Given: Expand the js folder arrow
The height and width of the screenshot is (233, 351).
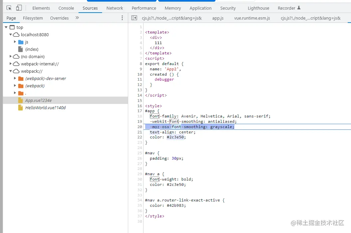Looking at the screenshot, I should tap(15, 42).
